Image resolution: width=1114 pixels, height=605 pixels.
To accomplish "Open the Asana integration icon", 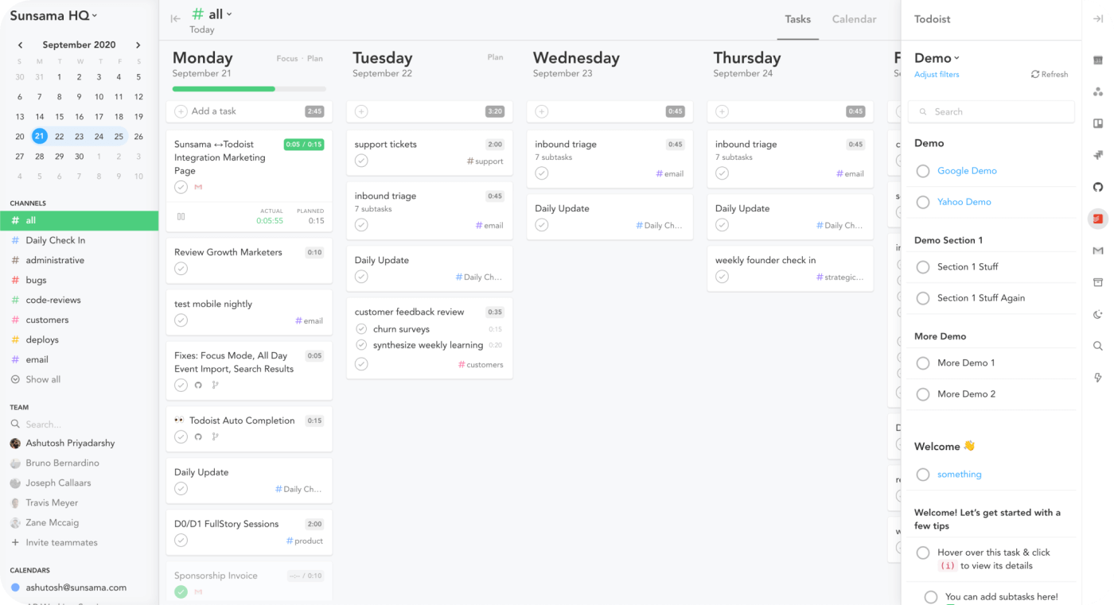I will [x=1098, y=91].
